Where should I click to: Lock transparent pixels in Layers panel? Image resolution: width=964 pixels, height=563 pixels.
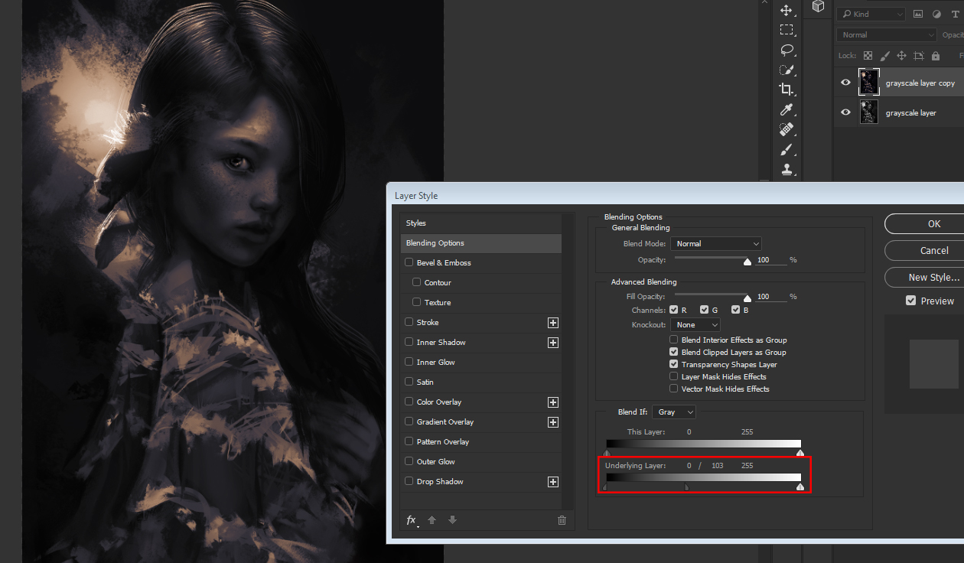pos(868,56)
